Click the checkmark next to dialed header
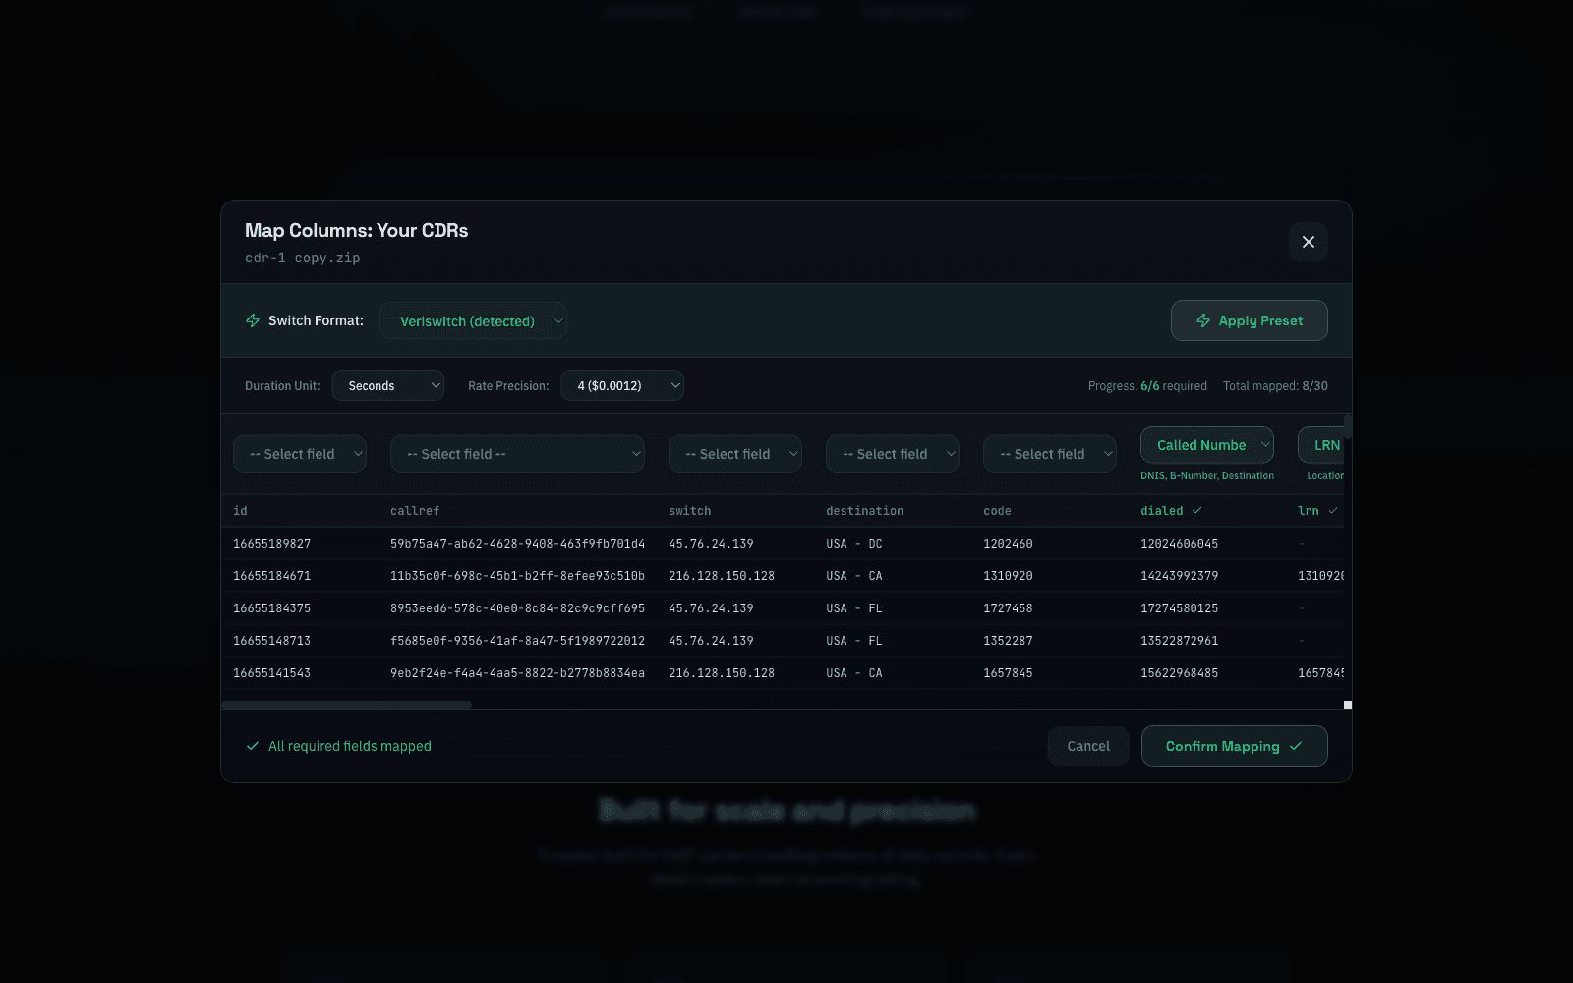This screenshot has height=983, width=1573. [1196, 511]
